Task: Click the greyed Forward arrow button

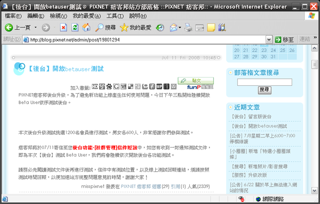Action: coord(46,28)
